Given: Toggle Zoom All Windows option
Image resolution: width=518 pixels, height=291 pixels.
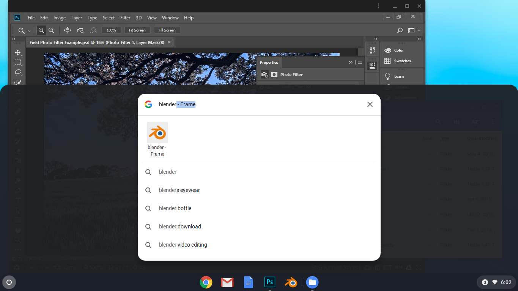Looking at the screenshot, I should (80, 30).
